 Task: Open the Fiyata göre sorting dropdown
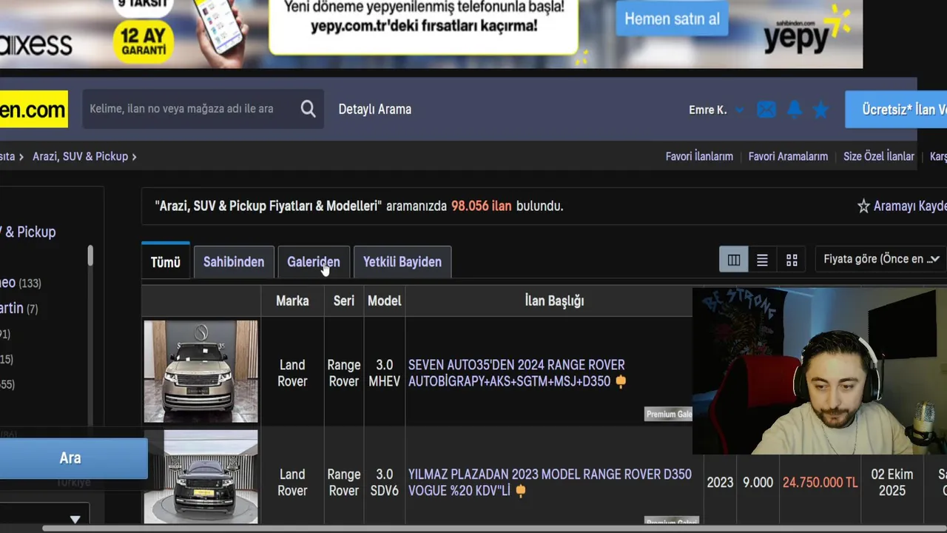tap(880, 259)
